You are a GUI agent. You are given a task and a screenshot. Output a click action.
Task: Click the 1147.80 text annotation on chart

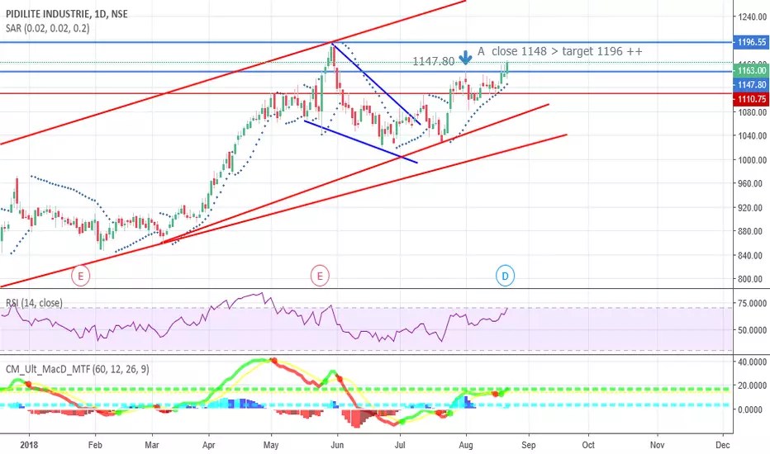point(433,61)
